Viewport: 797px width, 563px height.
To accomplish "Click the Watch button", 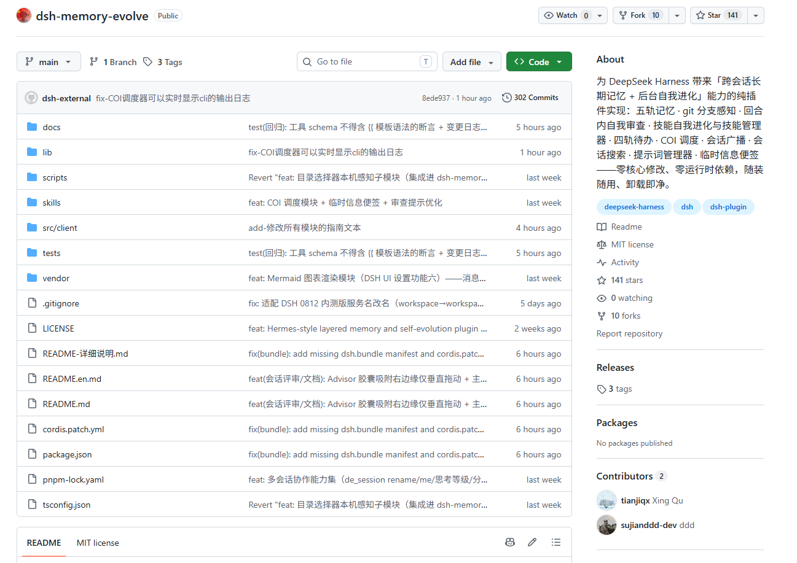I will [x=573, y=15].
